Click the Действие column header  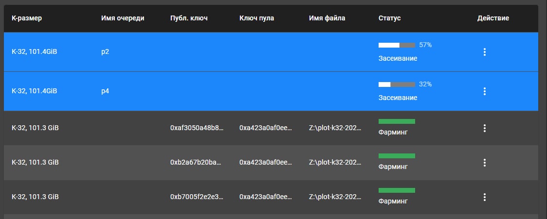click(493, 18)
